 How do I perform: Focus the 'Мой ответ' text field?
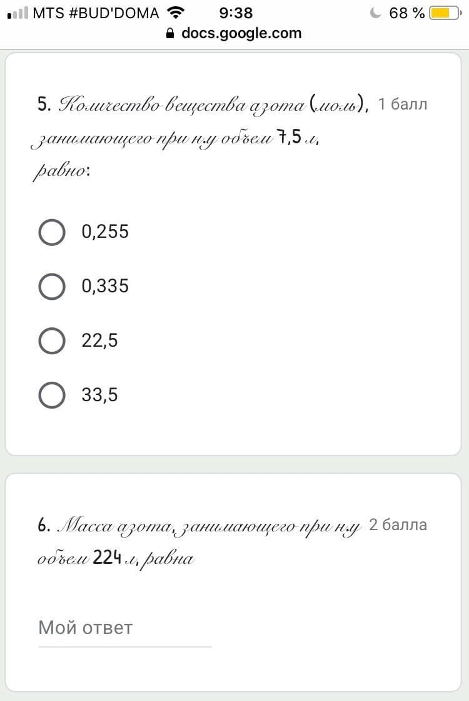tap(125, 628)
